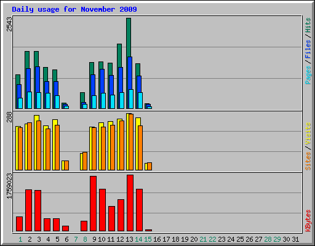
Task: Click day "6" on the date axis
Action: pos(66,239)
